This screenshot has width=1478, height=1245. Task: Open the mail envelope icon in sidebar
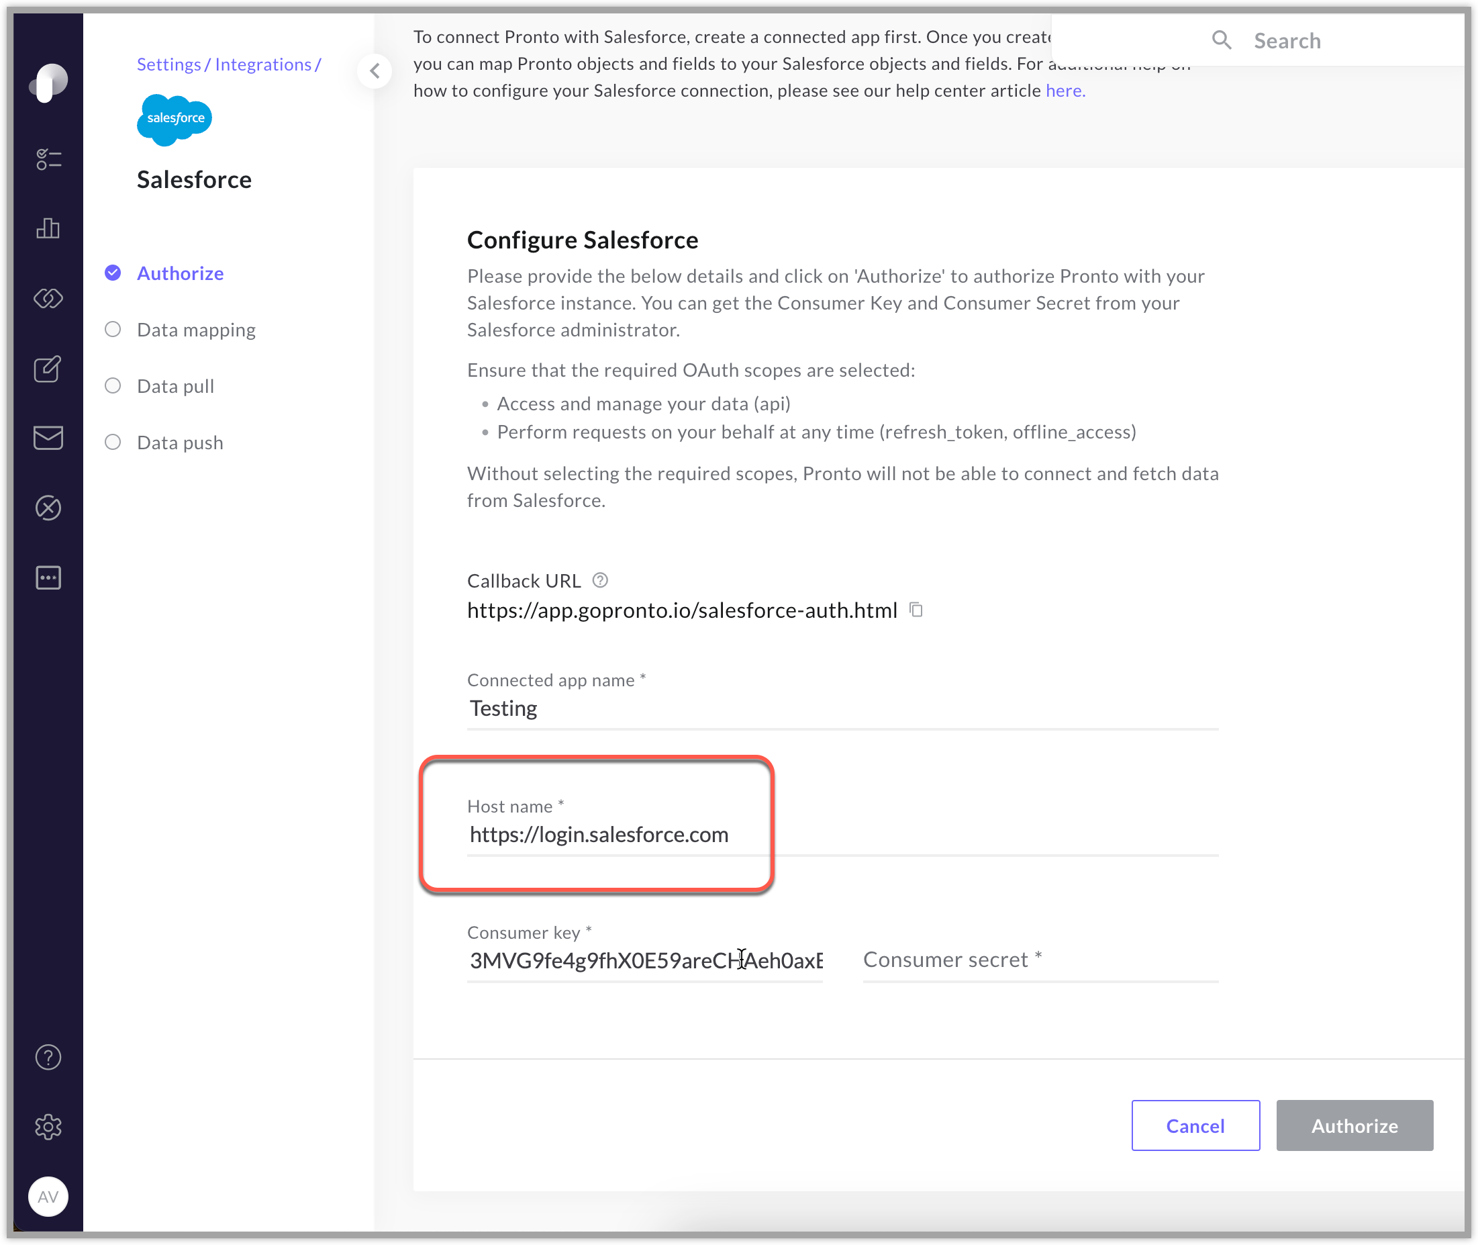(x=48, y=438)
